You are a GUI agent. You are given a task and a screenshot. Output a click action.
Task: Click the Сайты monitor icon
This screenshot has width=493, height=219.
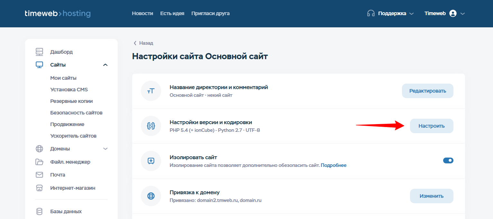[39, 65]
